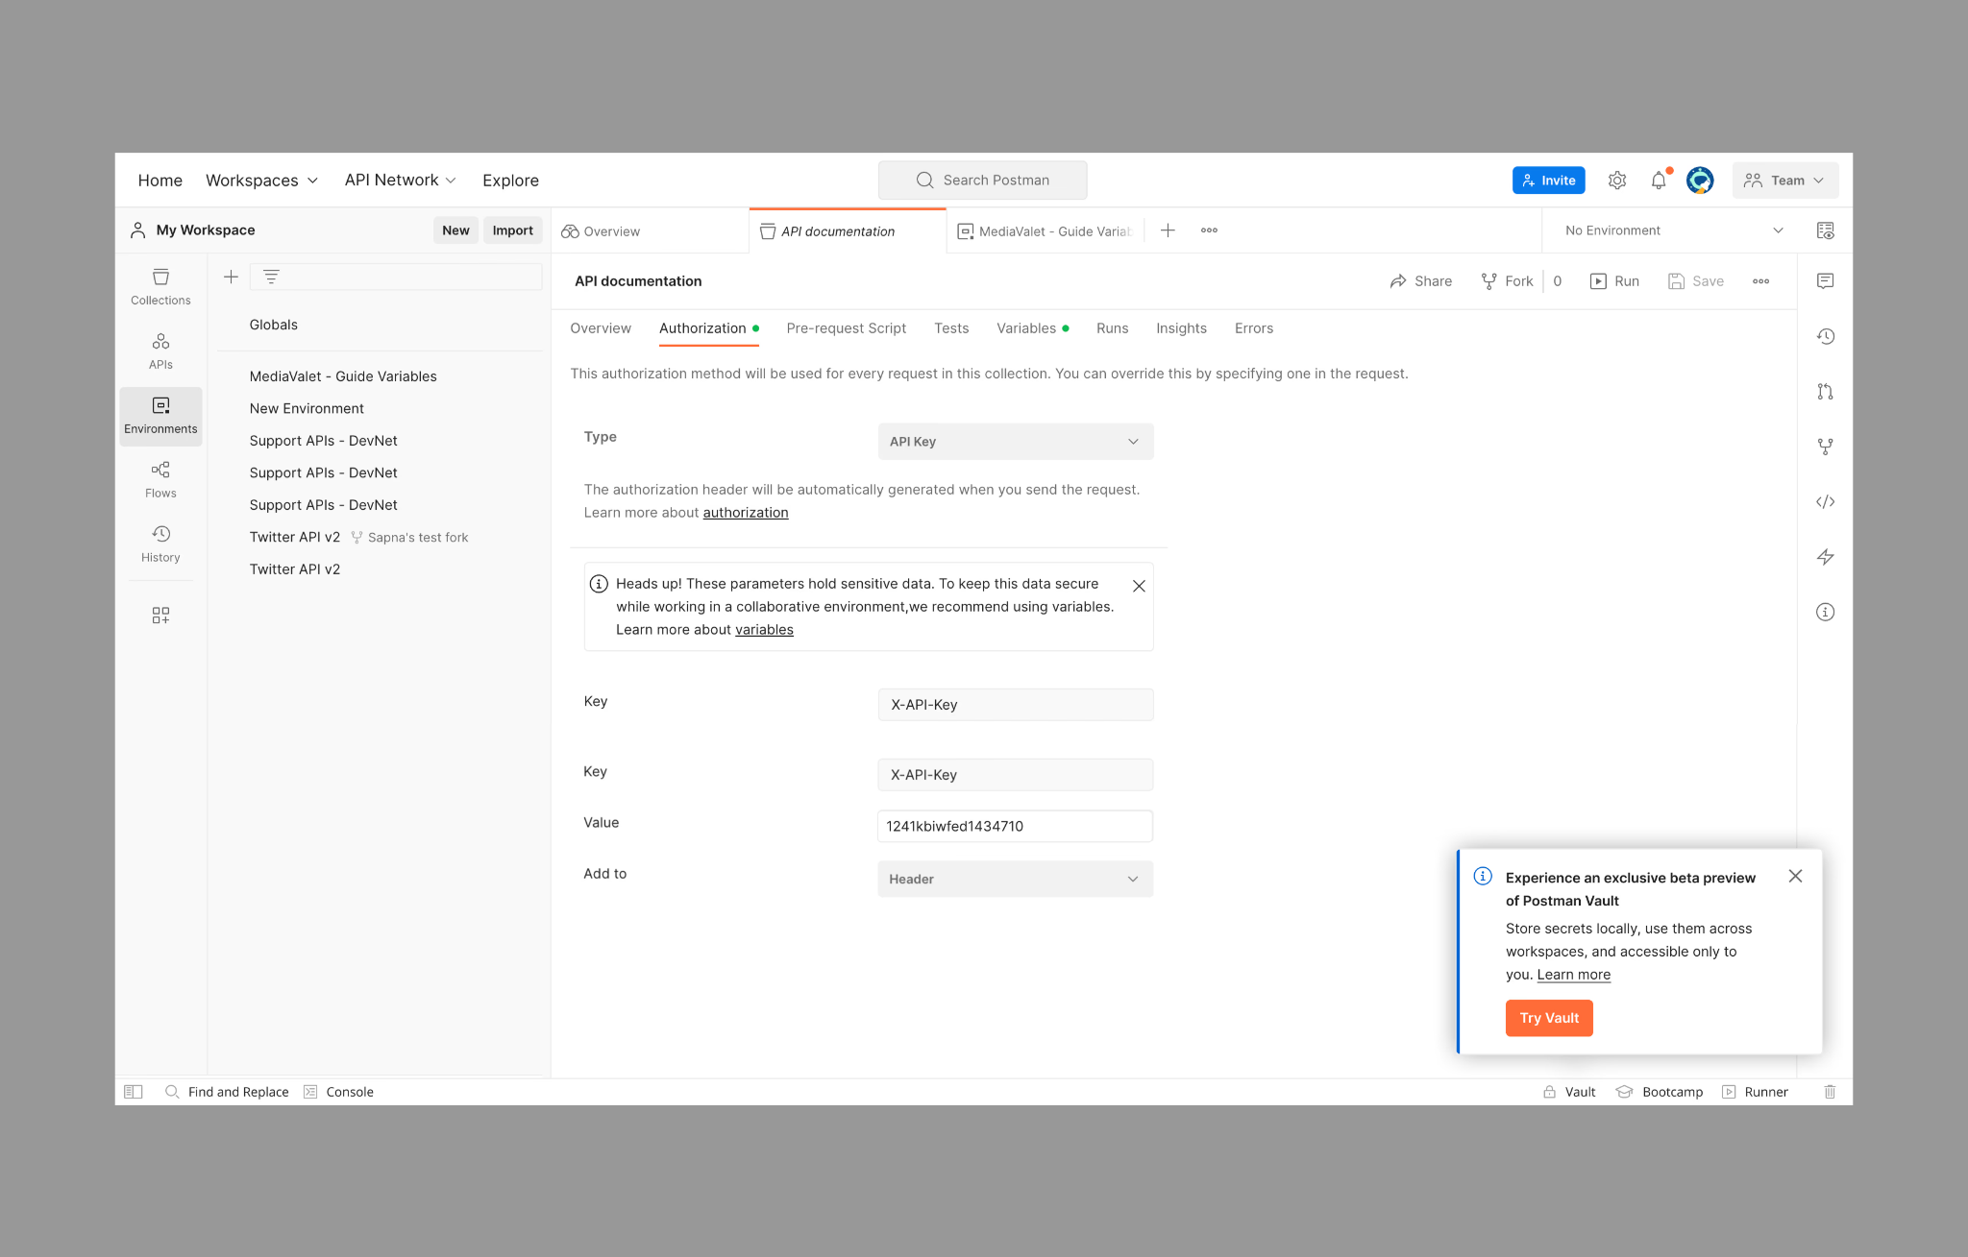Switch to the collection Overview tab
The height and width of the screenshot is (1257, 1968).
[x=601, y=328]
